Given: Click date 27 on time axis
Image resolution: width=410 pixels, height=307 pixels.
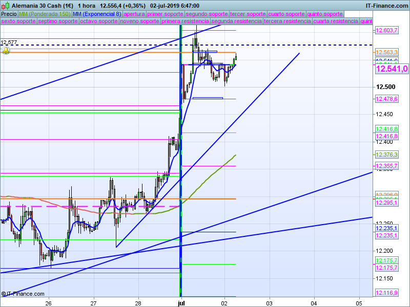Looking at the screenshot, I should 94,303.
